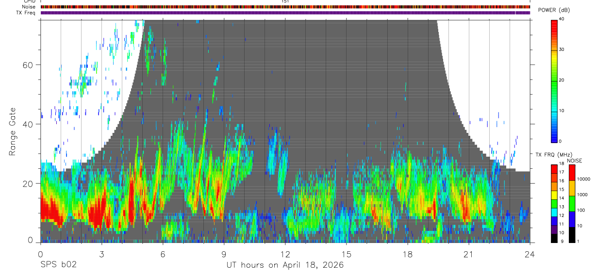
Task: Click the 12 UT hour tick label
Action: pos(285,254)
